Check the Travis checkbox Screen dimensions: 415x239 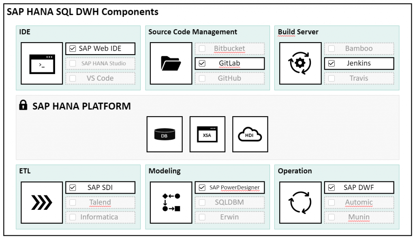[x=332, y=78]
